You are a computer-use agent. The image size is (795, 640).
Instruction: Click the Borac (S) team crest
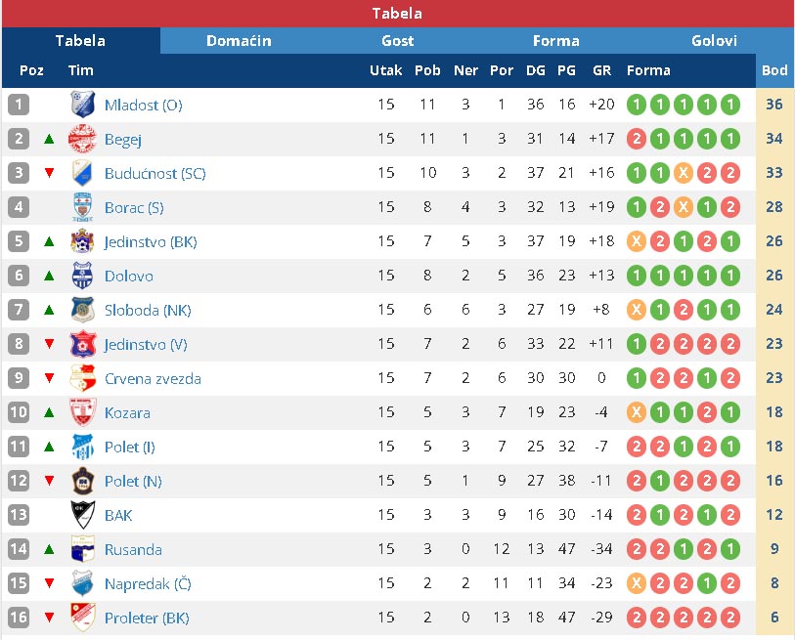pyautogui.click(x=82, y=207)
